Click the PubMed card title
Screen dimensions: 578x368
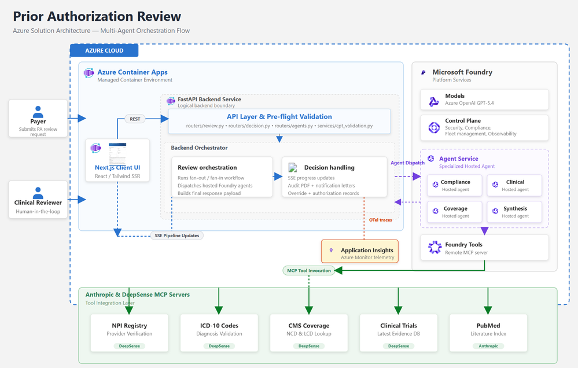coord(488,326)
